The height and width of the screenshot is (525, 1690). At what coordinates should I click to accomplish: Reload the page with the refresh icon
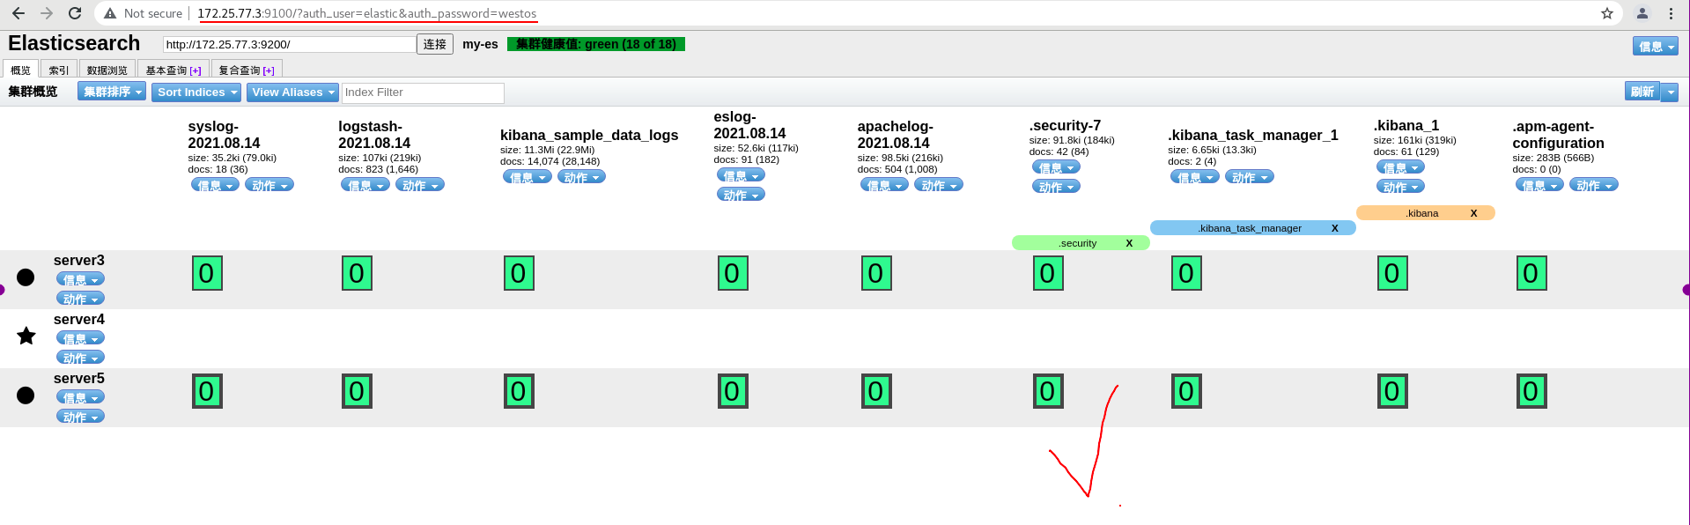(x=75, y=13)
